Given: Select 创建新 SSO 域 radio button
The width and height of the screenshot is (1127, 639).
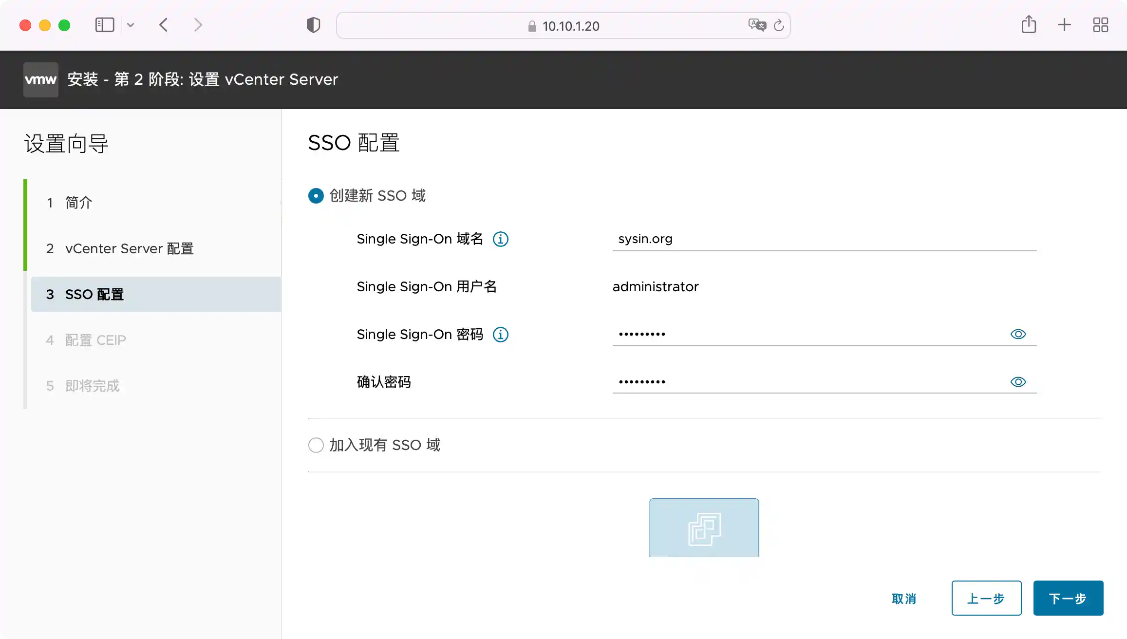Looking at the screenshot, I should (x=316, y=196).
